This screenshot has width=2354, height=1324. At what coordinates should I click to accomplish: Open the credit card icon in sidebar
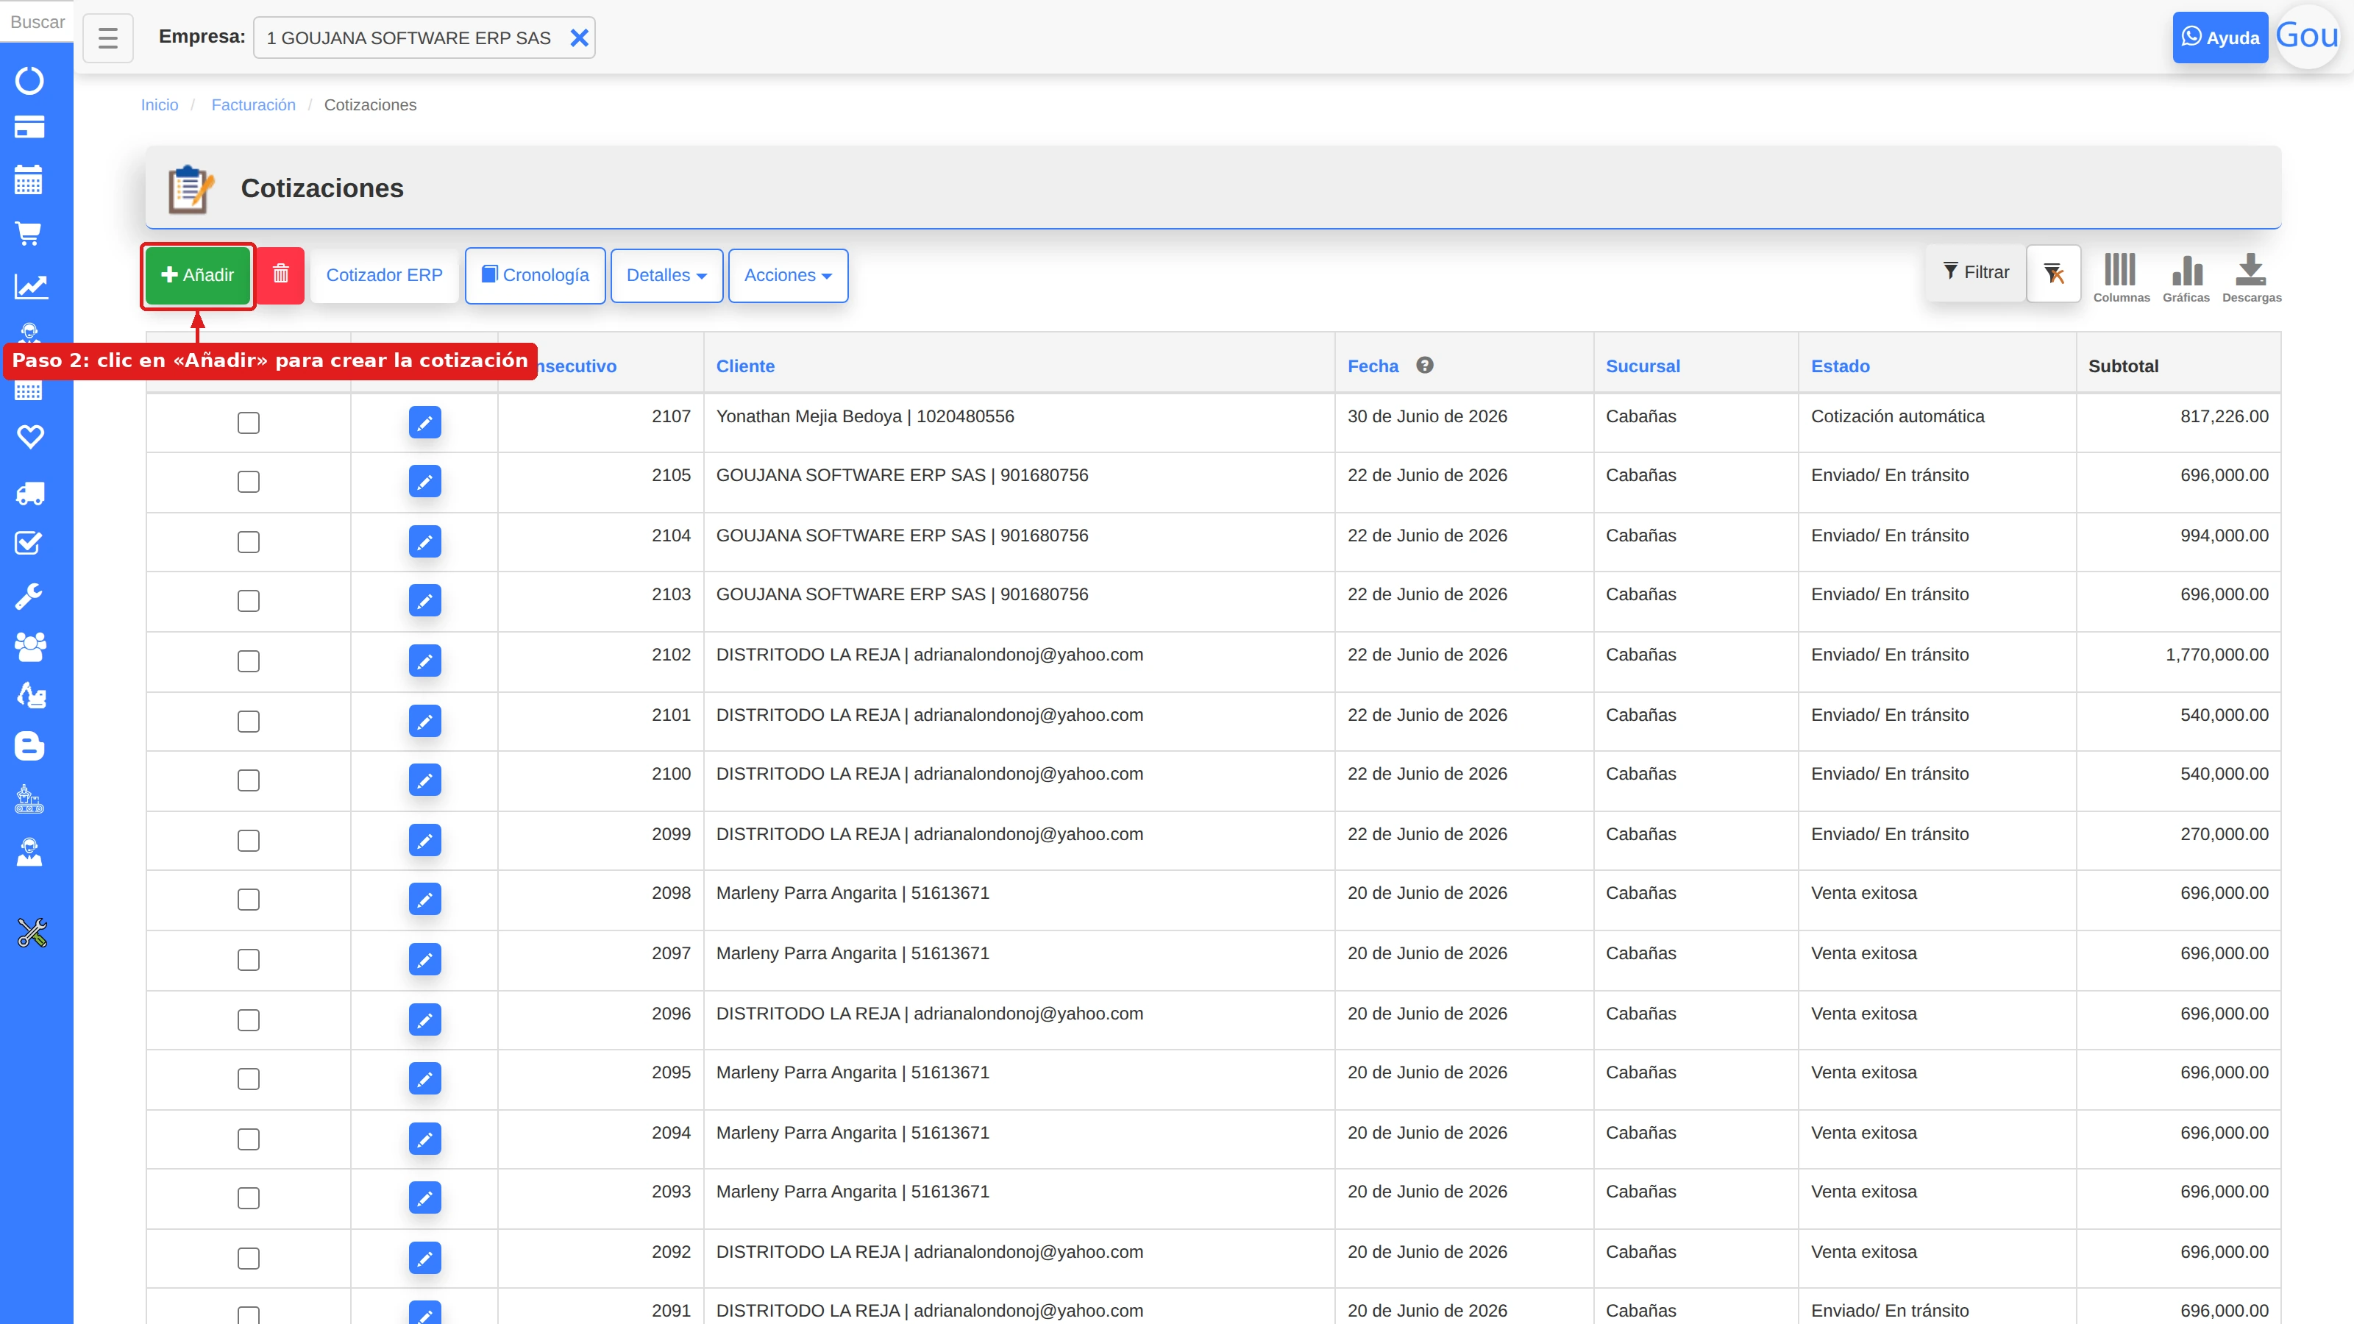point(29,127)
